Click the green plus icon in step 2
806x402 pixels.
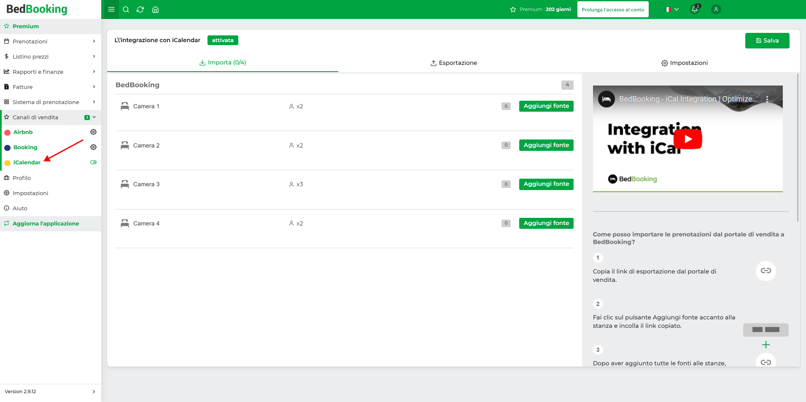click(x=766, y=345)
